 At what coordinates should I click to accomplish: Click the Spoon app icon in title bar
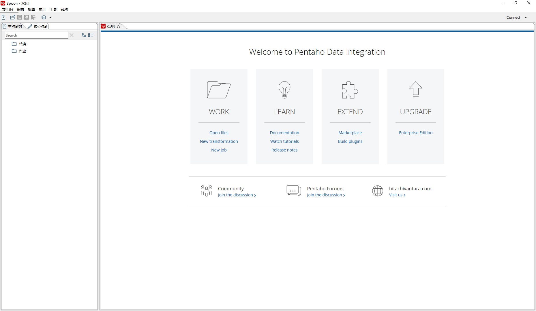[3, 3]
